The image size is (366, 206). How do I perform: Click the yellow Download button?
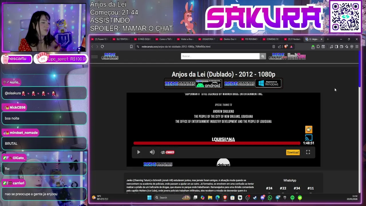[293, 152]
